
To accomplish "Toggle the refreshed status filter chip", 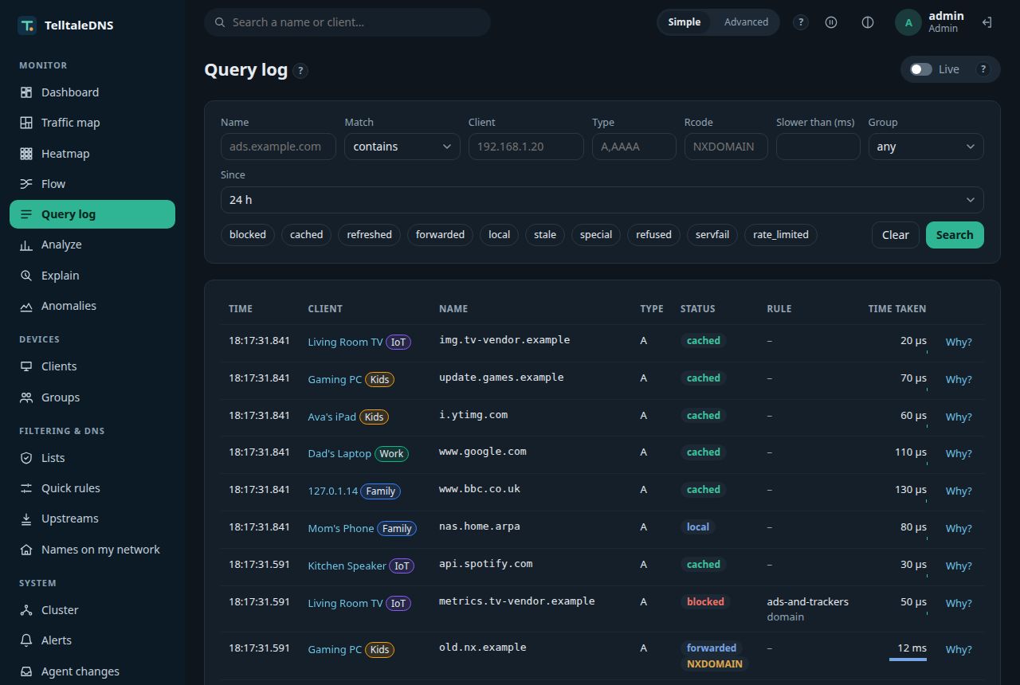I will [x=370, y=235].
